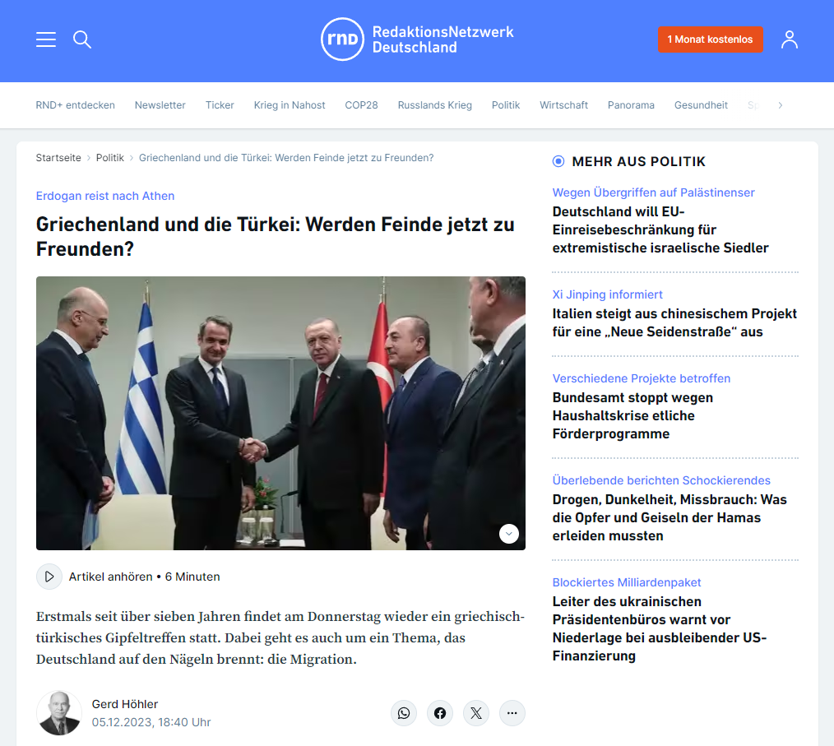Click the 1 Monat kostenlos button
Screen dimensions: 834x746
[x=710, y=39]
